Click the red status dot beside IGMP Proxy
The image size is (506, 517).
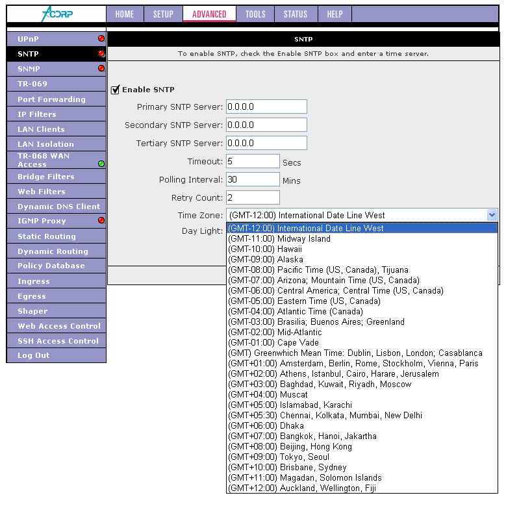tap(101, 220)
